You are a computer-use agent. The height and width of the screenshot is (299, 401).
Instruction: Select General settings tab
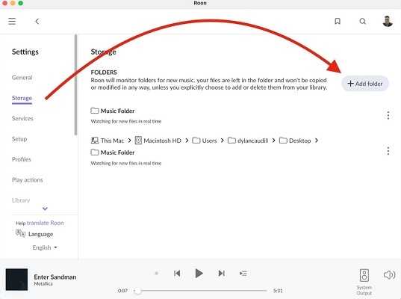[x=22, y=77]
